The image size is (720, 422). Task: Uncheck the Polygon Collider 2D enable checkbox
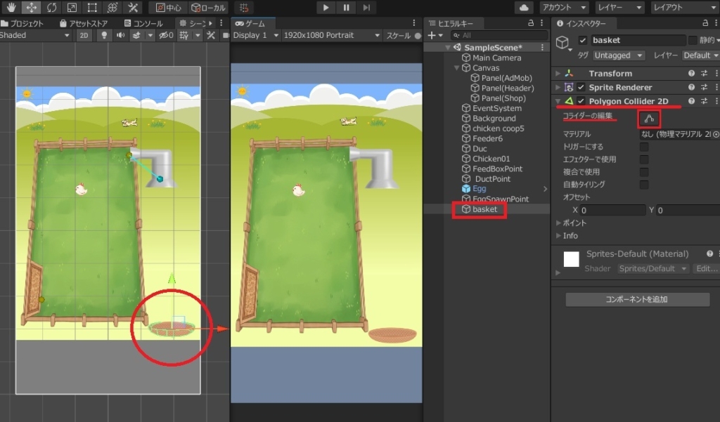[581, 102]
